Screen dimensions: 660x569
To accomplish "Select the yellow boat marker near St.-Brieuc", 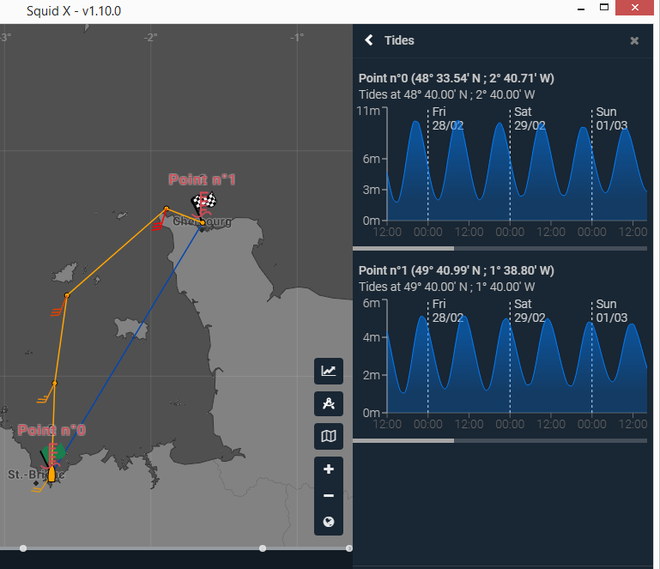I will (x=51, y=473).
